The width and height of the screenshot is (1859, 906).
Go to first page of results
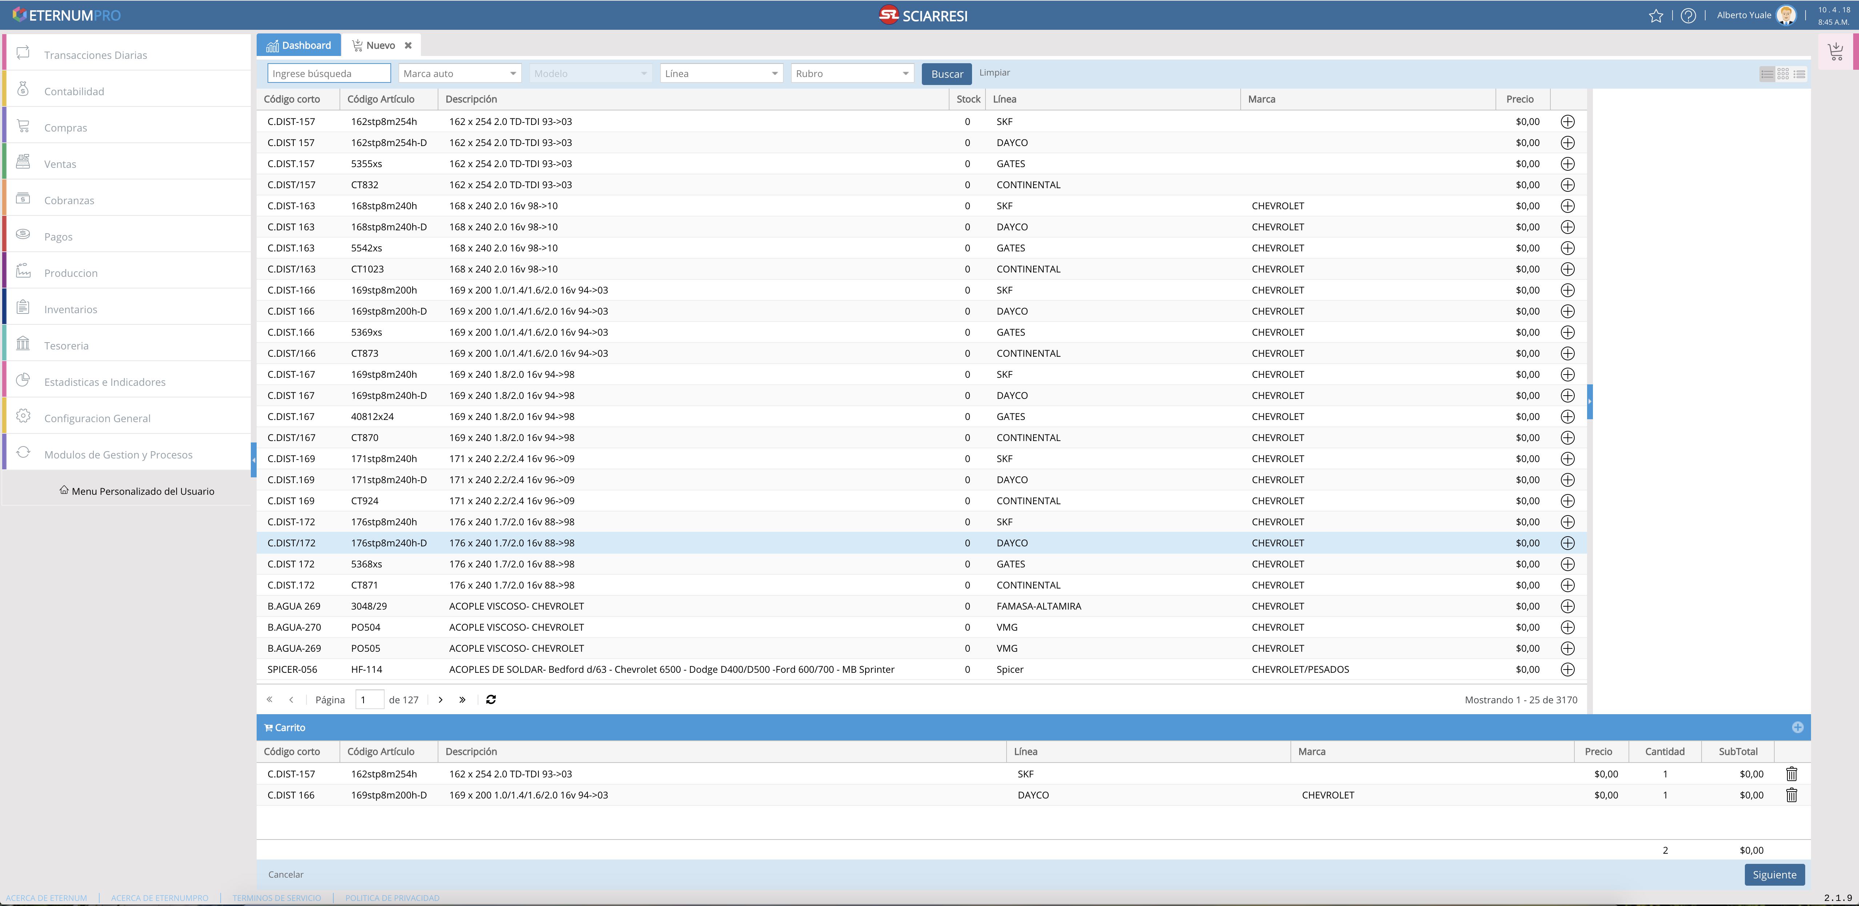click(x=269, y=700)
